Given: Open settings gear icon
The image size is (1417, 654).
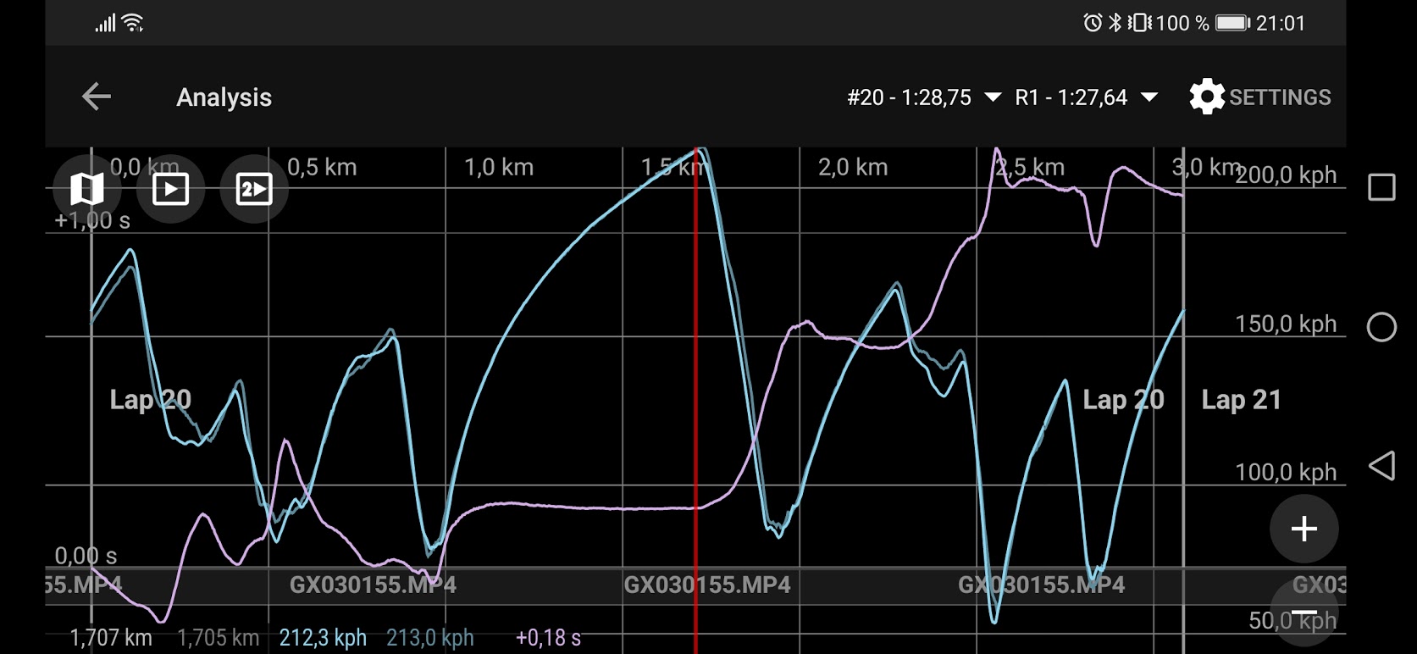Looking at the screenshot, I should (1206, 97).
